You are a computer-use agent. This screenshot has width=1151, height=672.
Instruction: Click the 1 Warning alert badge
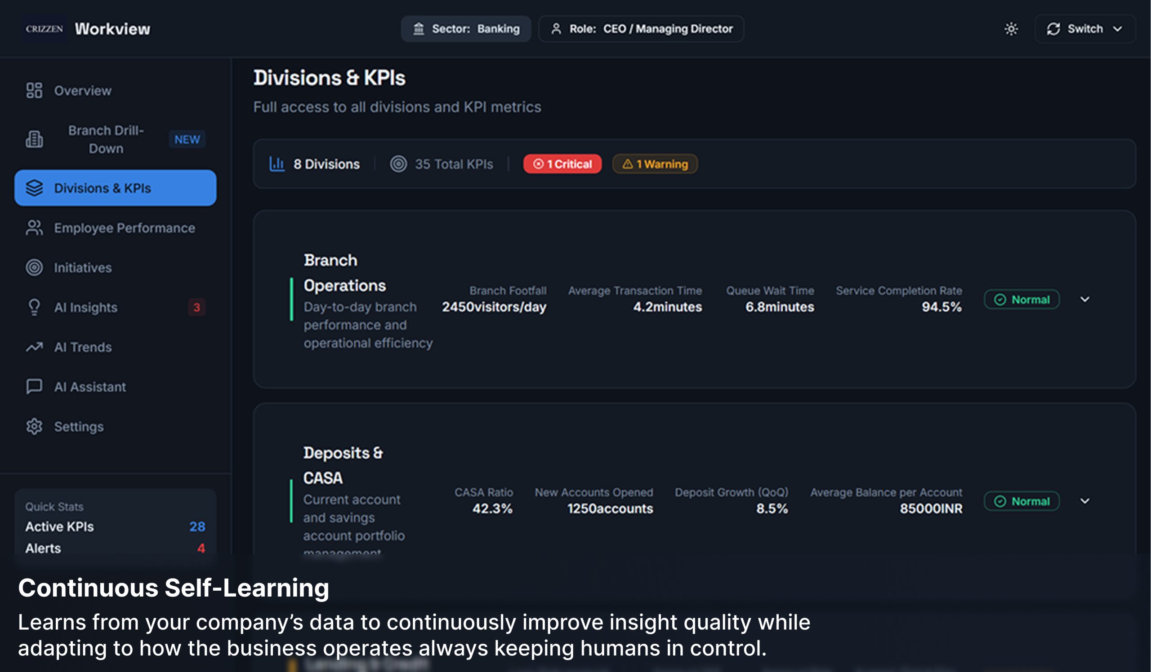(x=655, y=164)
